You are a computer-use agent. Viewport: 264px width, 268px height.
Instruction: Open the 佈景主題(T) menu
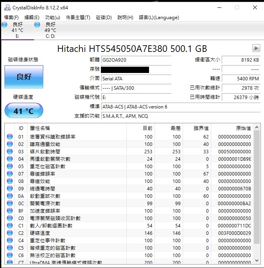[x=78, y=18]
